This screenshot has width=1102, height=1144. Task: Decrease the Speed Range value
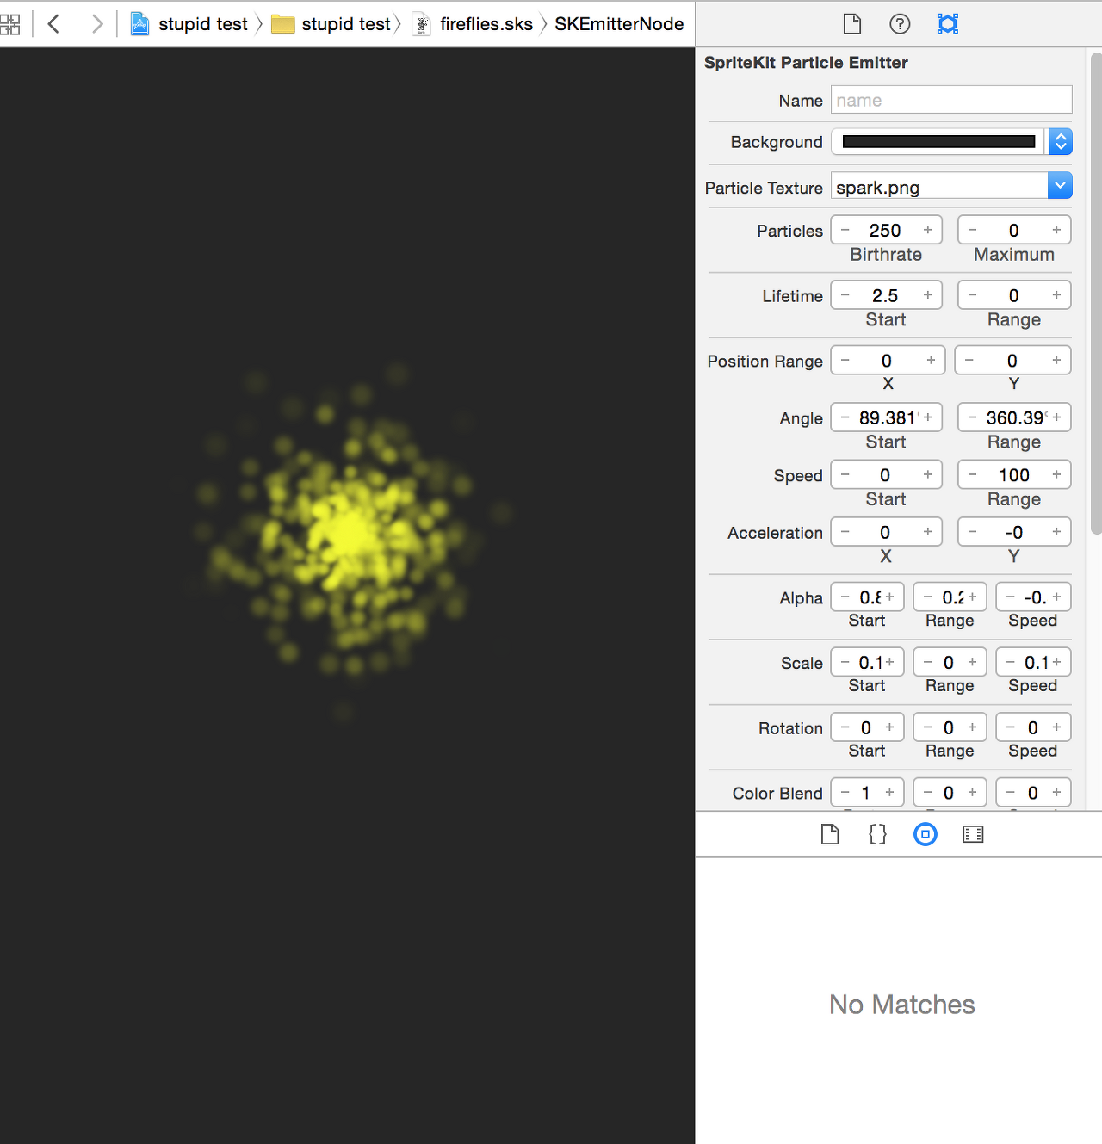coord(973,474)
